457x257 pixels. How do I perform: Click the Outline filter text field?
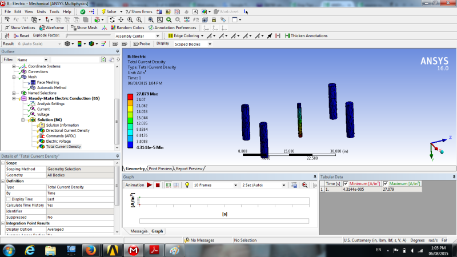(75, 59)
